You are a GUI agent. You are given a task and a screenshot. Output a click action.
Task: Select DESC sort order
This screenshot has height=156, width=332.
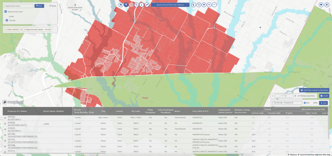312,103
